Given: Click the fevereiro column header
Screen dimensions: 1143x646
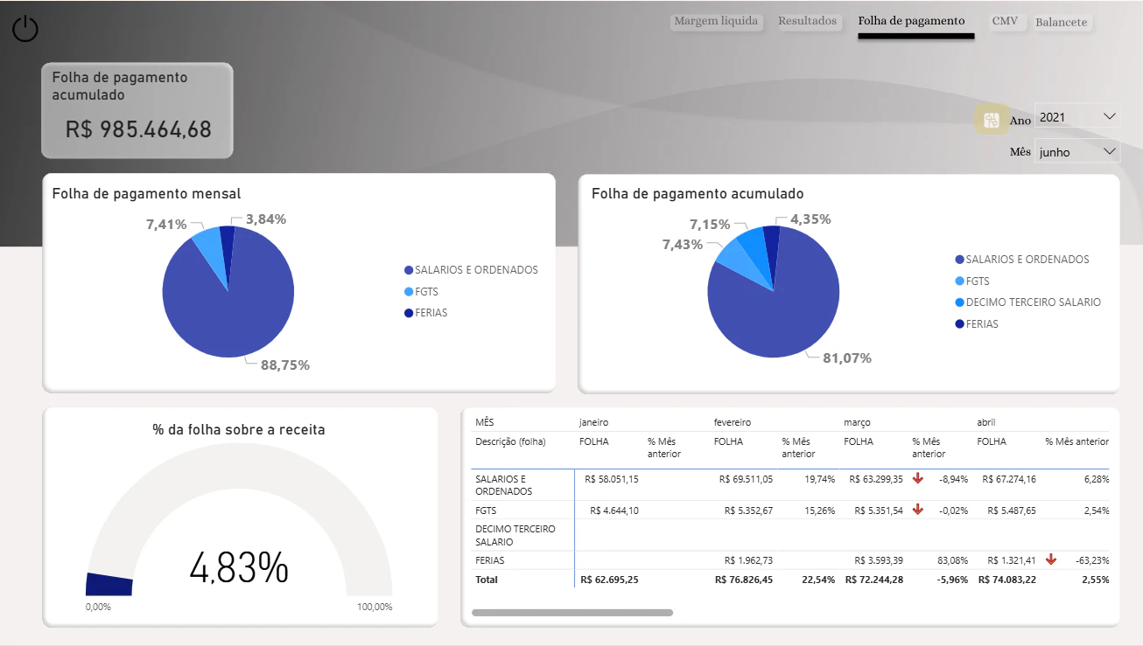Looking at the screenshot, I should tap(733, 422).
